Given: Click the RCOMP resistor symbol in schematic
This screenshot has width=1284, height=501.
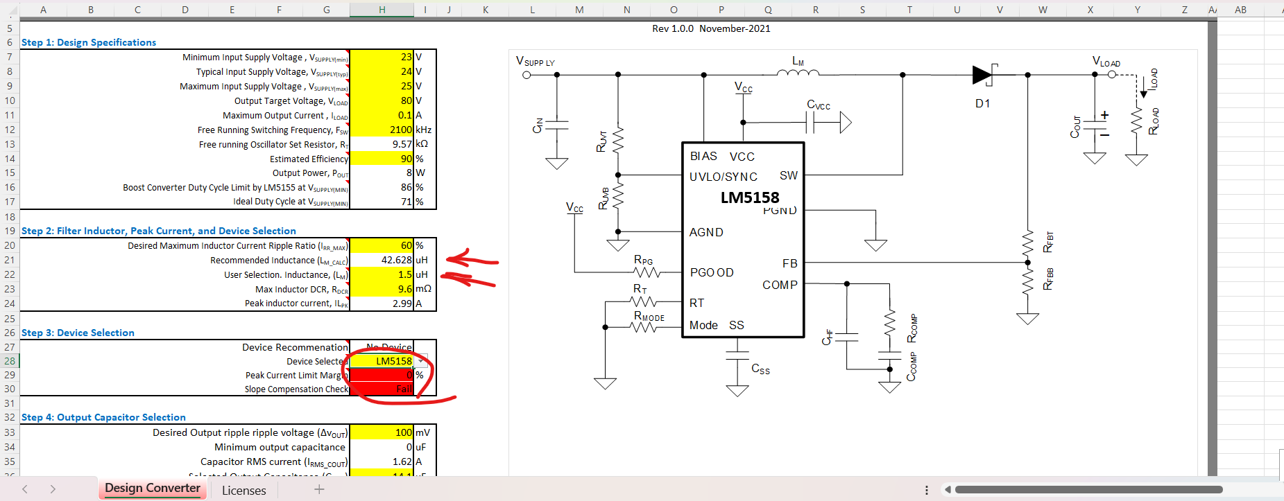Looking at the screenshot, I should [890, 324].
